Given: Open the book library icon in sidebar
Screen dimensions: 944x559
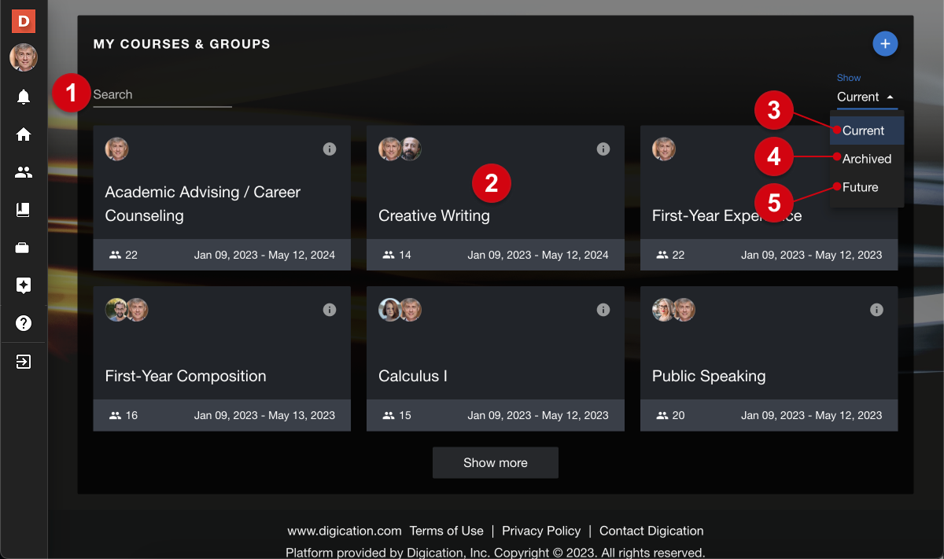Looking at the screenshot, I should click(24, 210).
